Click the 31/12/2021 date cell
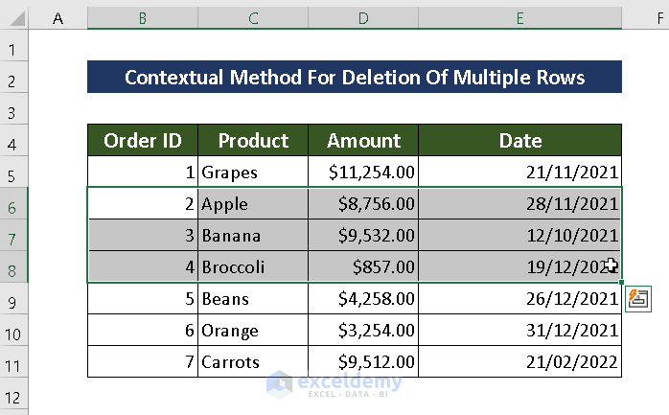The width and height of the screenshot is (669, 415). (519, 331)
